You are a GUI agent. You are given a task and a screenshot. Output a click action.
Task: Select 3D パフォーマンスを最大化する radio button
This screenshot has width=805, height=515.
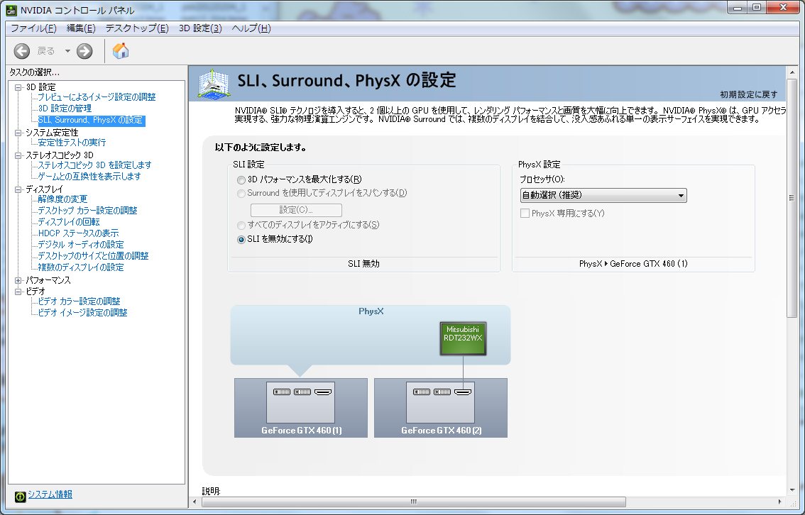pyautogui.click(x=241, y=180)
